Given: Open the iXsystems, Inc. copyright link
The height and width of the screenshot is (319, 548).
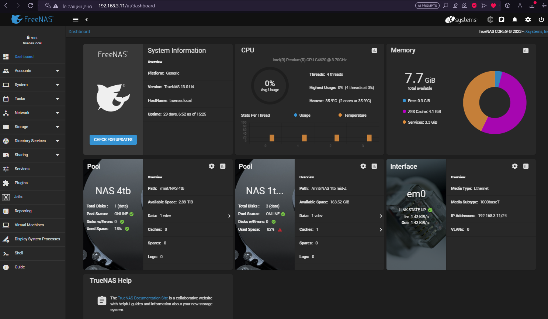Looking at the screenshot, I should tap(536, 32).
